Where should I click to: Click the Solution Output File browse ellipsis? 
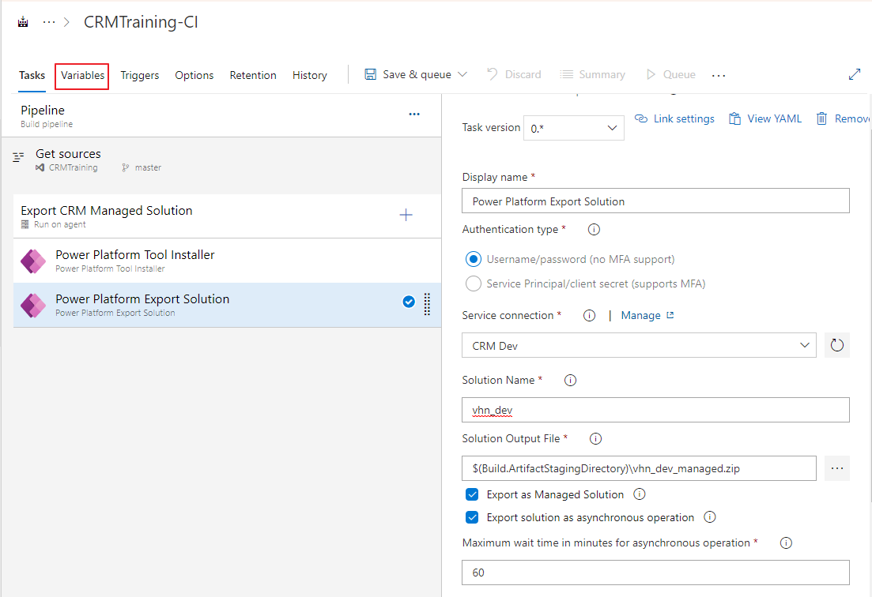[836, 468]
